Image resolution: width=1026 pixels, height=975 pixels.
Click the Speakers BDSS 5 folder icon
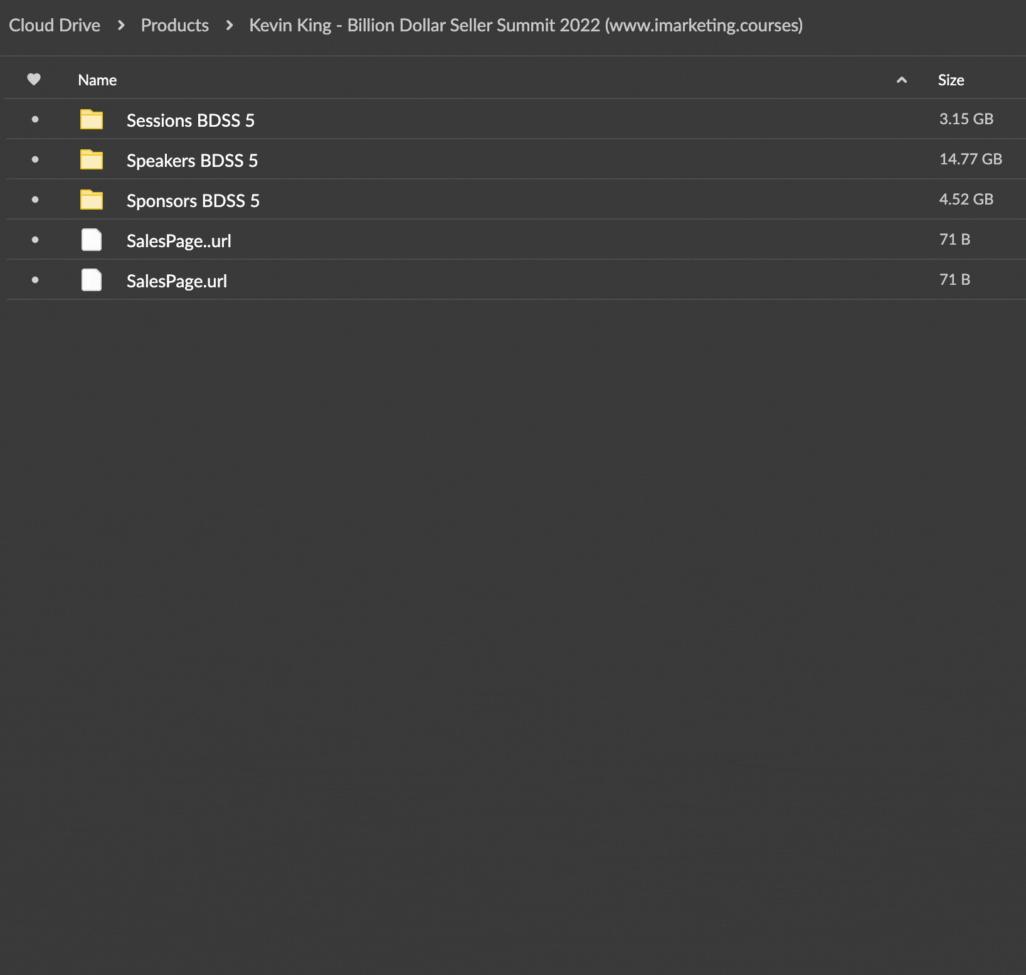click(x=92, y=159)
